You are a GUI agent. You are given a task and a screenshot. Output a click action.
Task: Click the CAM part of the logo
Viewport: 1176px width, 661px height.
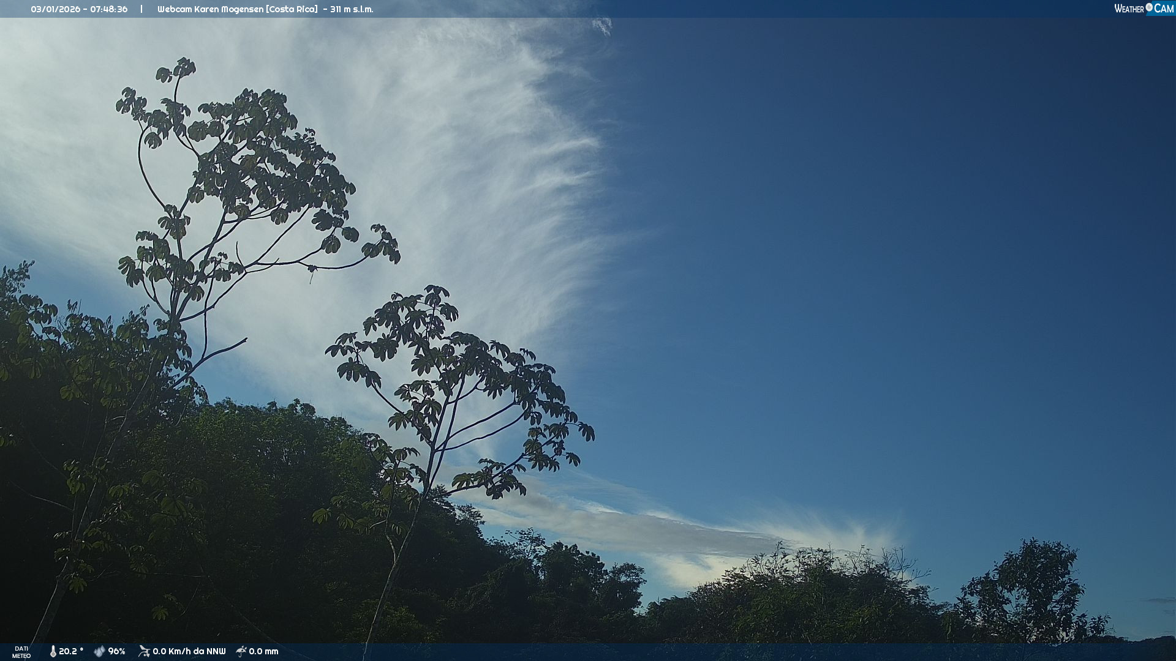pos(1163,9)
